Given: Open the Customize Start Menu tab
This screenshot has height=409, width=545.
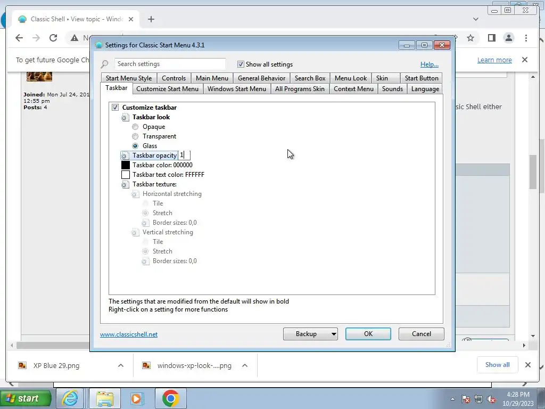Looking at the screenshot, I should [x=168, y=89].
